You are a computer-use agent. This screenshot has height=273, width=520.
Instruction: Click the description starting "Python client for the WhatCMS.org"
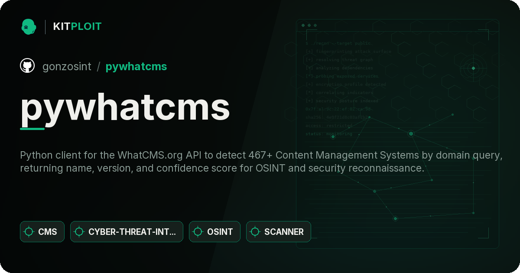click(x=261, y=162)
